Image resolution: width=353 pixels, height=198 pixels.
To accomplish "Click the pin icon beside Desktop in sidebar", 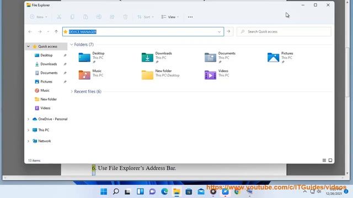I will [65, 55].
